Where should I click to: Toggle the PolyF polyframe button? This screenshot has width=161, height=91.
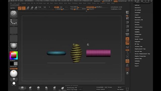(127, 61)
